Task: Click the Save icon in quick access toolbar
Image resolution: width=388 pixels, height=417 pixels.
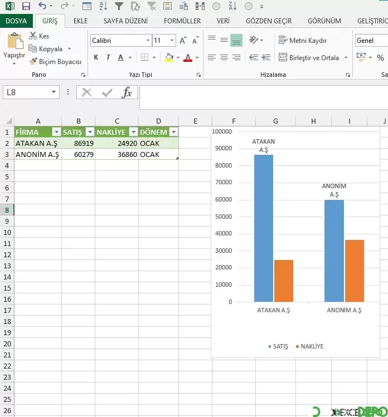Action: 26,6
